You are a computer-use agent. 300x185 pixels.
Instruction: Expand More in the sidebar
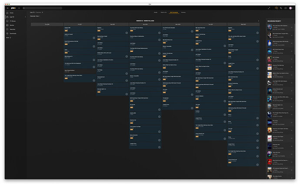coord(9,38)
